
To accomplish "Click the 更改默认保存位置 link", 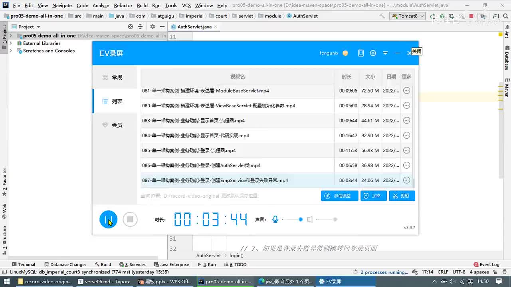I will tap(240, 196).
